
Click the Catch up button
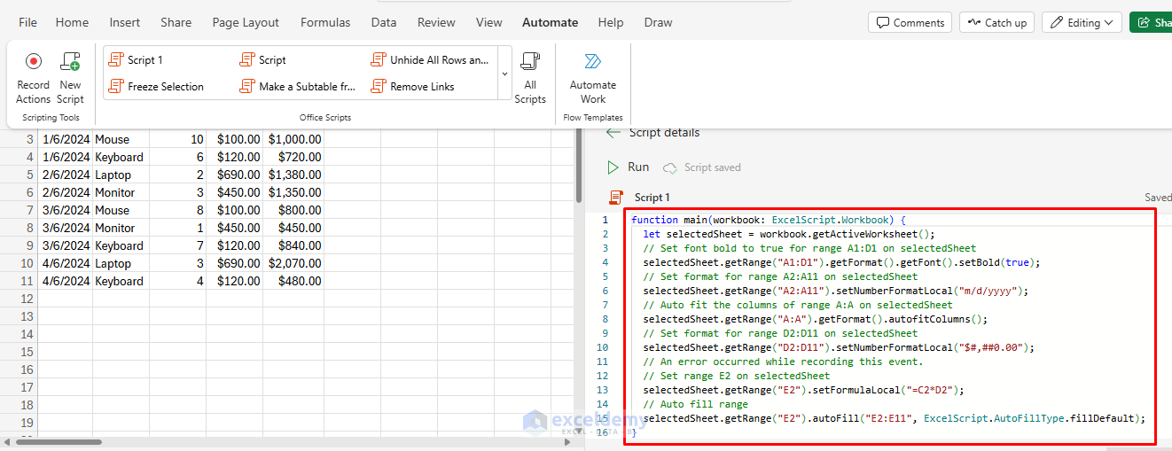pos(996,23)
